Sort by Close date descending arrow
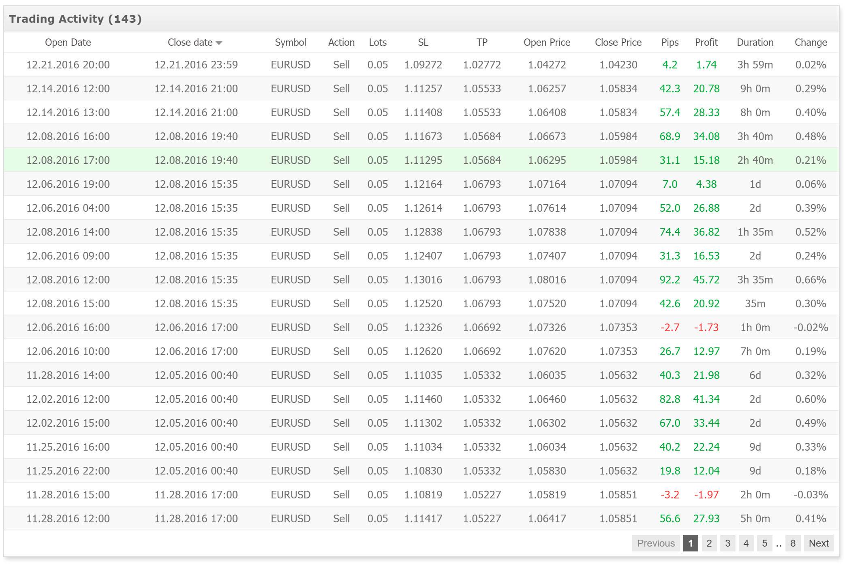845x564 pixels. click(219, 43)
